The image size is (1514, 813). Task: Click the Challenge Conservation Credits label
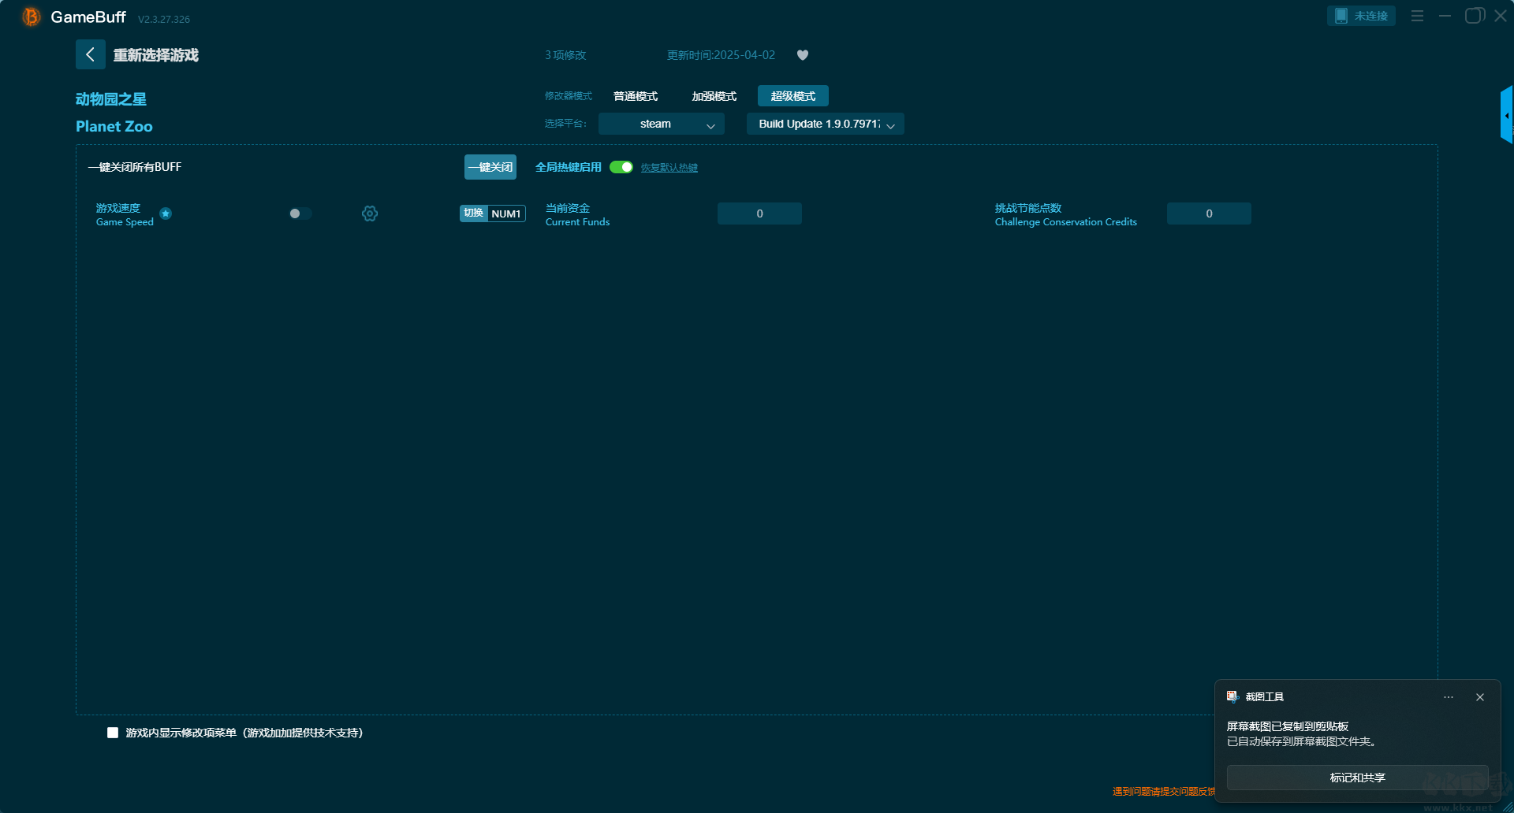coord(1066,214)
